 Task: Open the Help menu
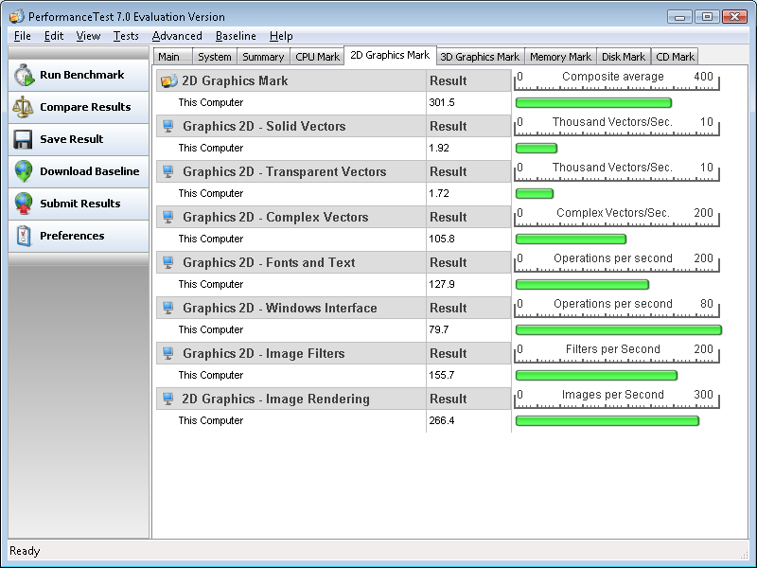(x=281, y=36)
